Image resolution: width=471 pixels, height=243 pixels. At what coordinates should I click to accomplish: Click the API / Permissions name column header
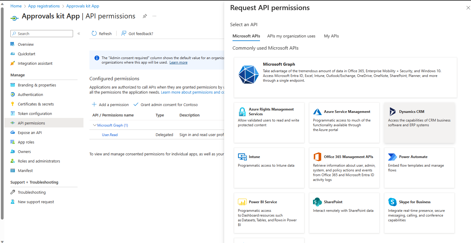tap(113, 115)
